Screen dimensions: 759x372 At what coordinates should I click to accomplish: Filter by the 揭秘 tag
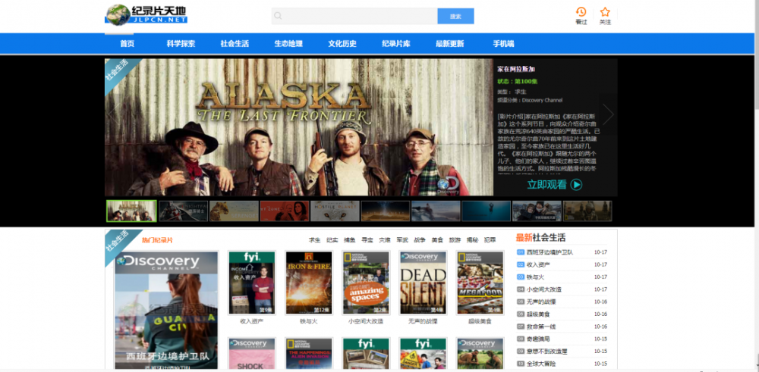[x=472, y=240]
